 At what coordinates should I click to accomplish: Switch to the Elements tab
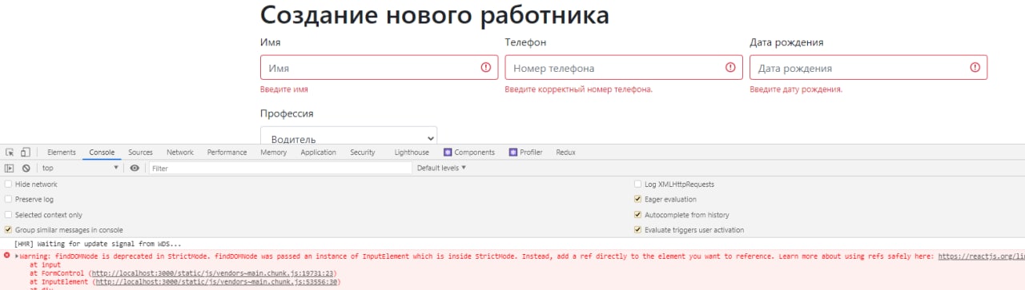coord(62,153)
